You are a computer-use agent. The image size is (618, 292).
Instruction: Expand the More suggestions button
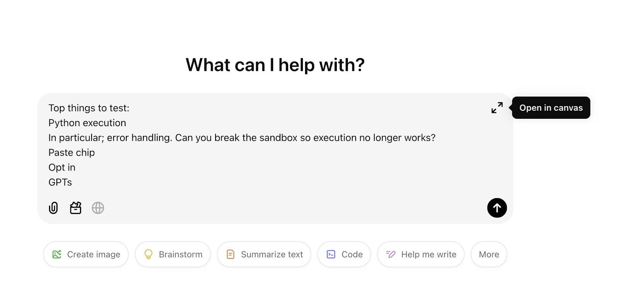489,254
